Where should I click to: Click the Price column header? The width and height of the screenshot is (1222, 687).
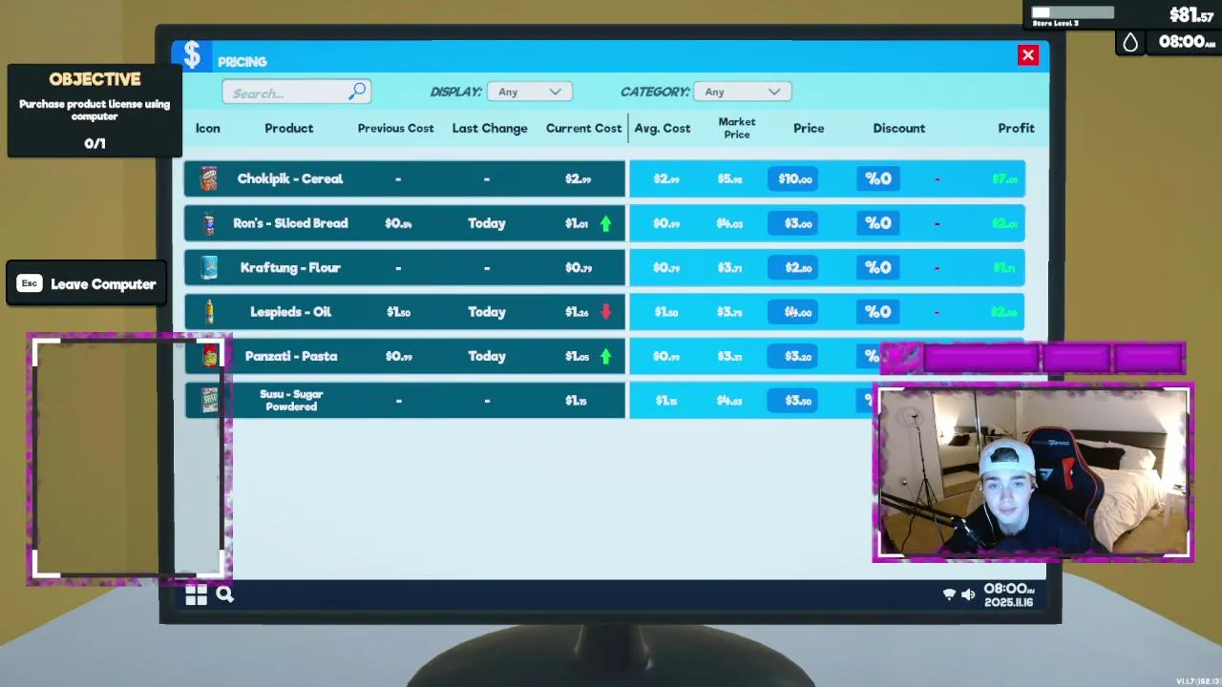click(x=809, y=128)
